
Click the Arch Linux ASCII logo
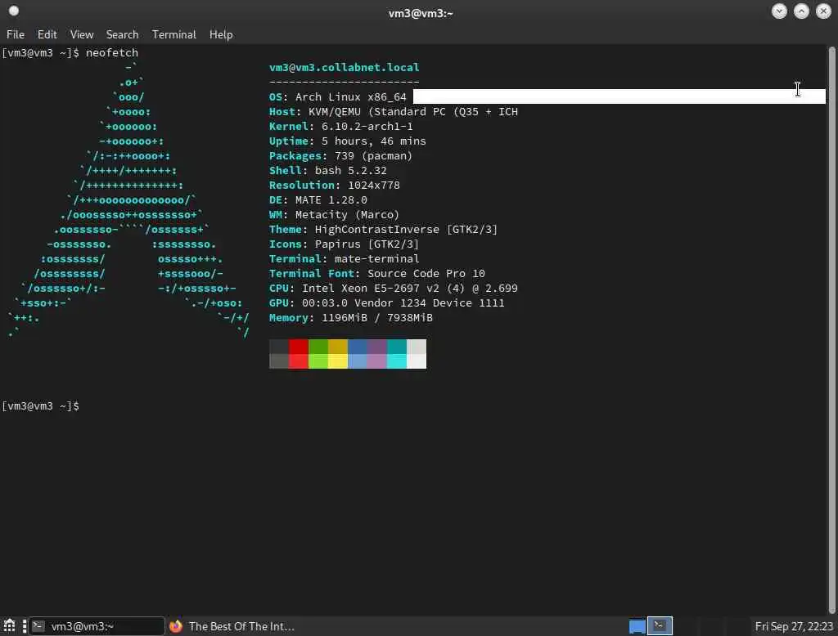pyautogui.click(x=128, y=199)
